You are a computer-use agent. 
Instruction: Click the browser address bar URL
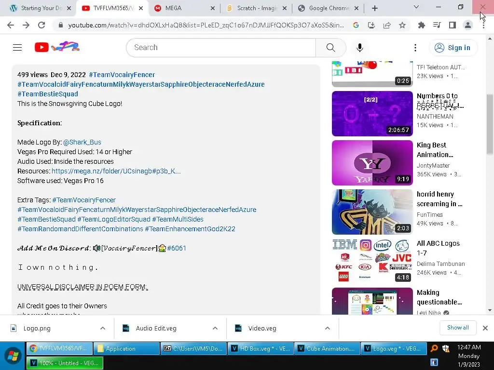click(206, 25)
